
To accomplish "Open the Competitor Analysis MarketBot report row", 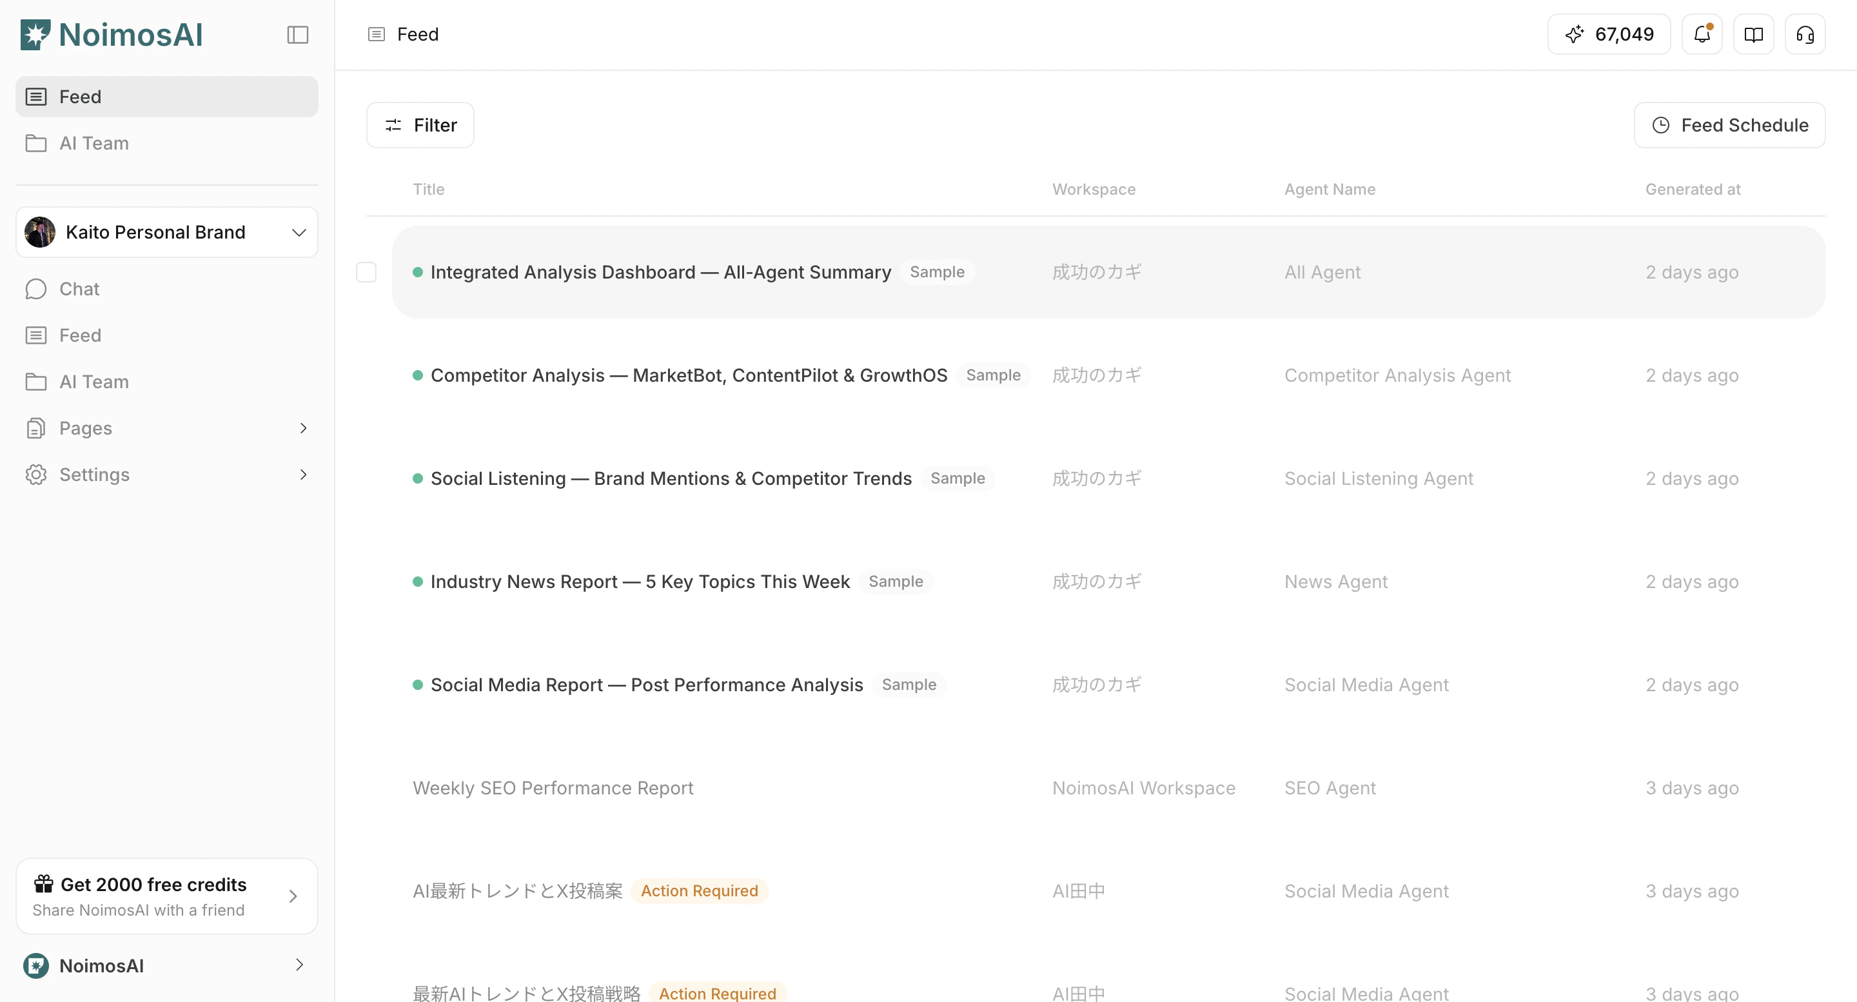I will [x=689, y=375].
